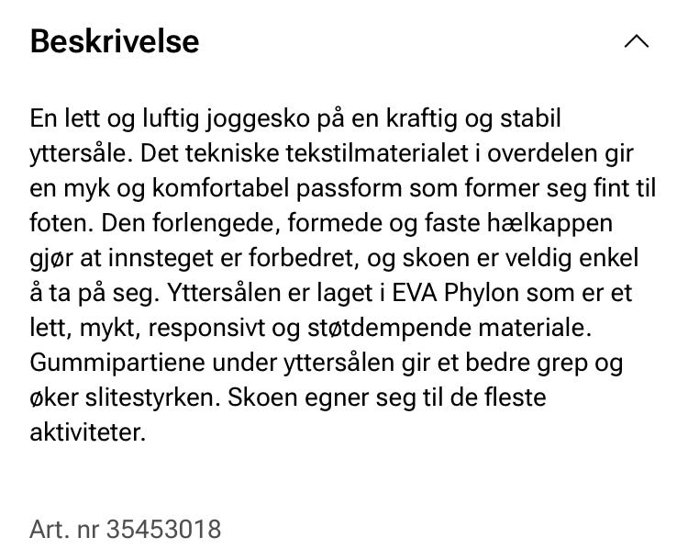
Task: Click the final word 'aktiviteter.'
Action: tap(88, 432)
